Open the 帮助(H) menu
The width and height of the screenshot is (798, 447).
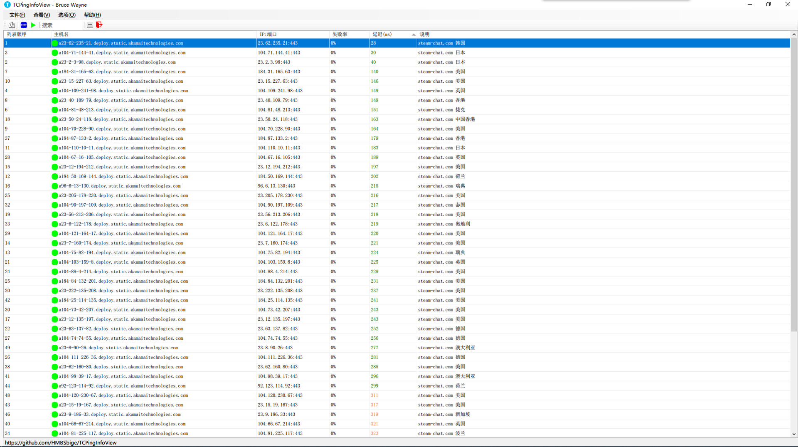click(92, 15)
